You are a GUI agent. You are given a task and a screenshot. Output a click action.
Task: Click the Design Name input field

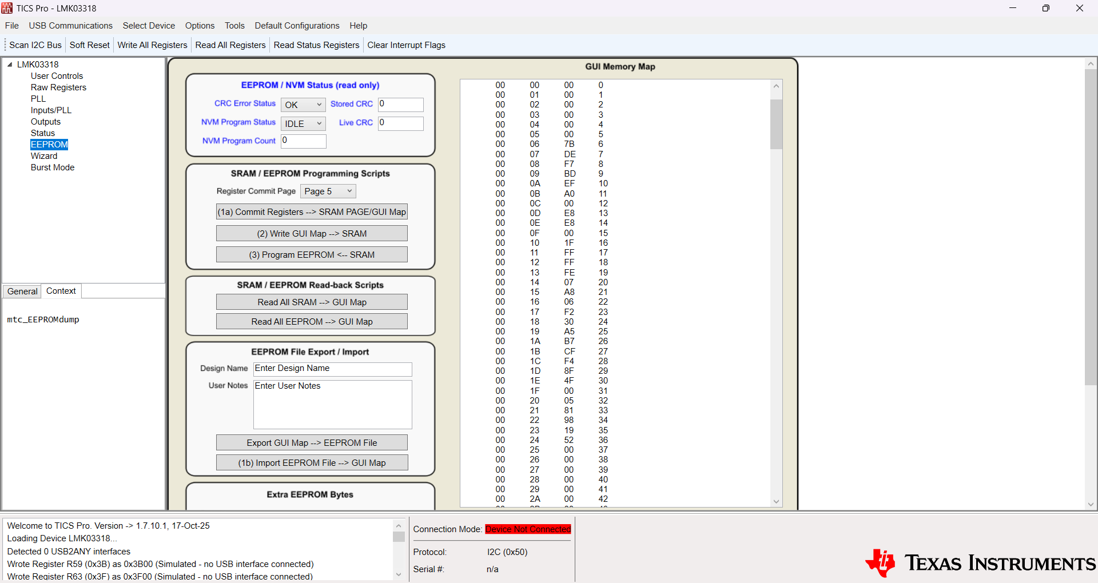click(333, 369)
